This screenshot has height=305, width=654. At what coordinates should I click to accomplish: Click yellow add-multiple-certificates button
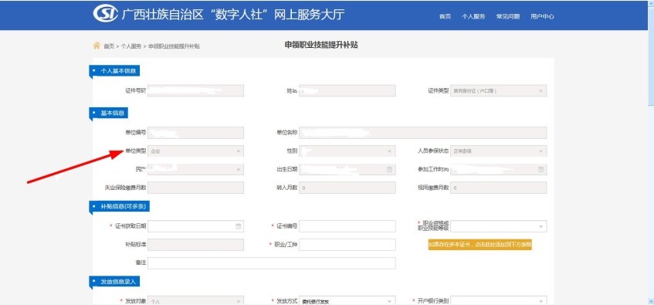tap(480, 245)
